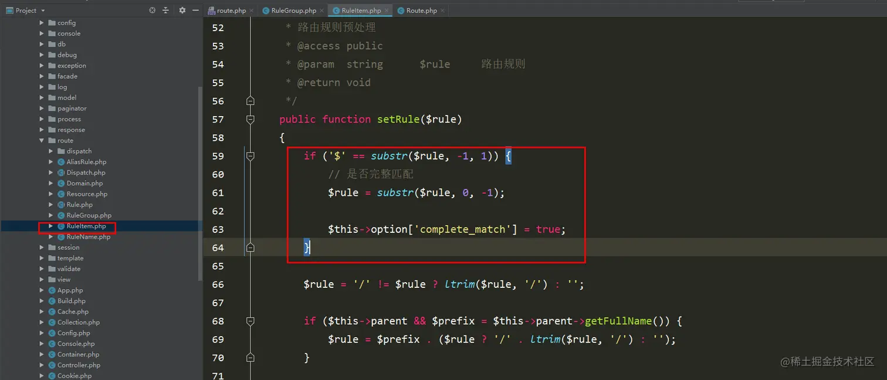Close the RuleGroup.php tab
Screen dimensions: 887x380
[x=322, y=11]
